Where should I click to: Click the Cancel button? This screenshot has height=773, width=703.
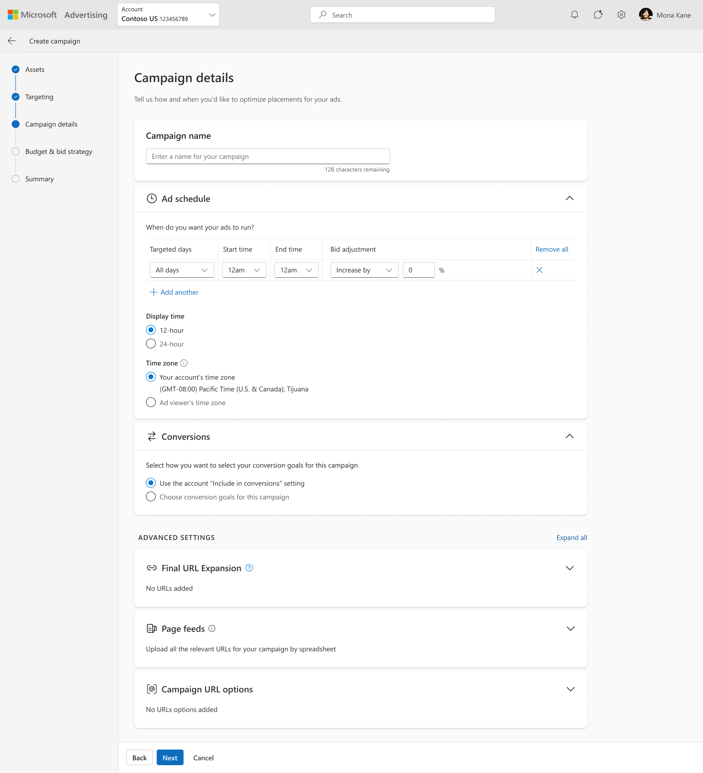point(203,757)
